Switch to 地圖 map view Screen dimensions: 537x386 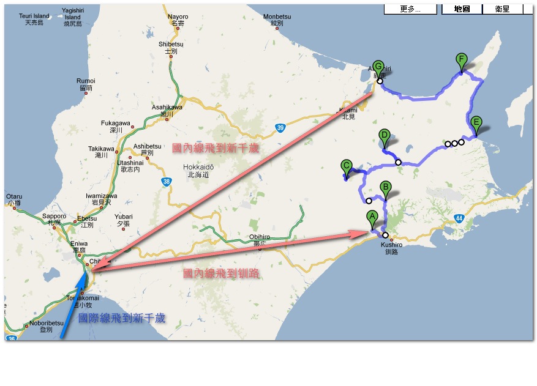(x=462, y=9)
